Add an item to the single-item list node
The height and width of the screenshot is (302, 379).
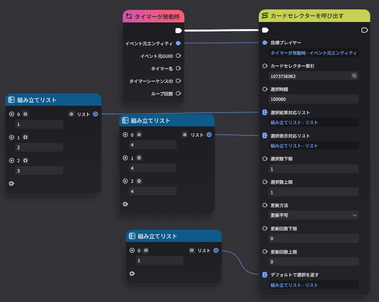[x=132, y=273]
